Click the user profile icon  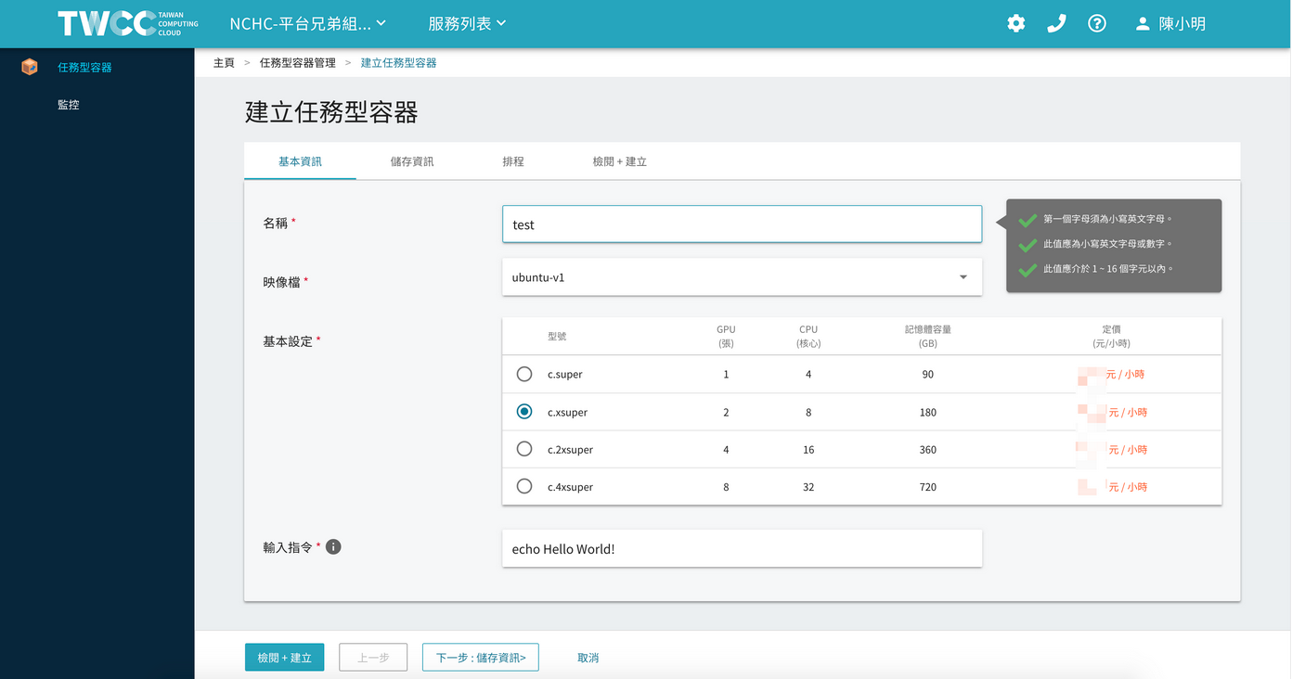(1143, 24)
